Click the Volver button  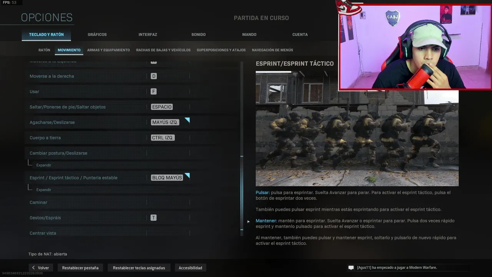click(x=40, y=268)
